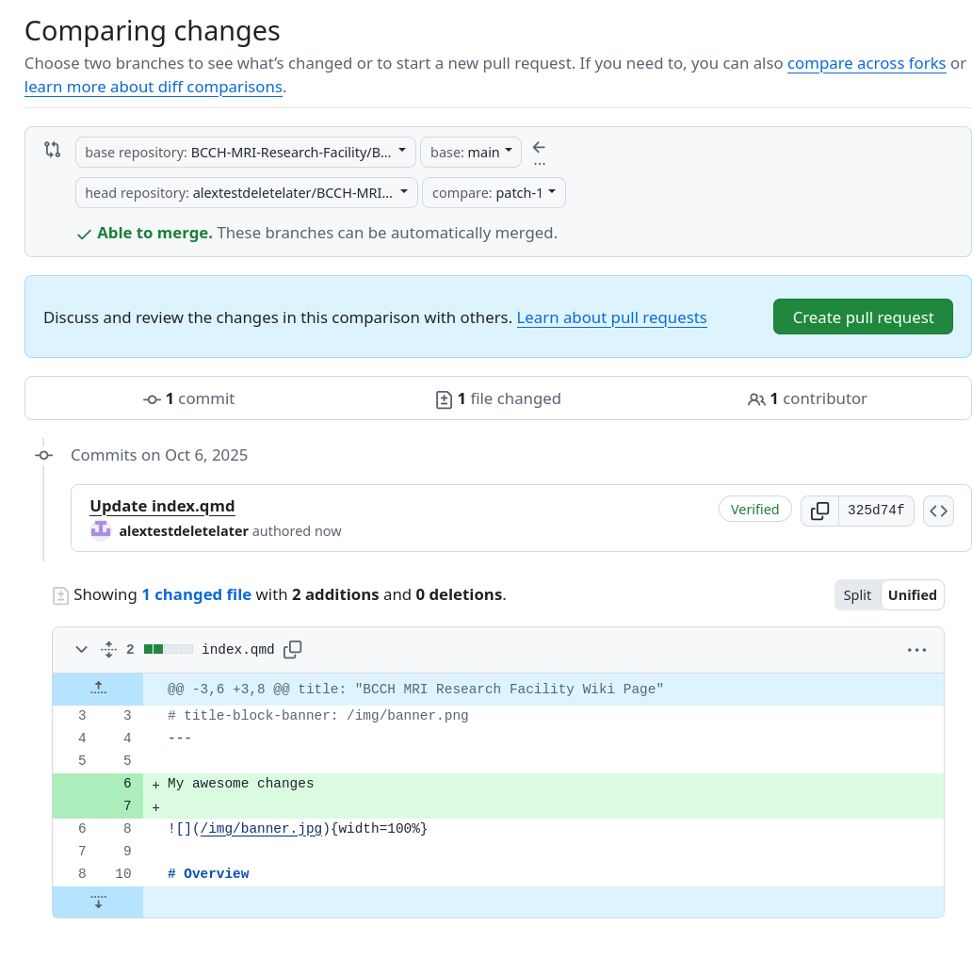Image resolution: width=972 pixels, height=958 pixels.
Task: Switch diff view to Split
Action: pos(857,595)
